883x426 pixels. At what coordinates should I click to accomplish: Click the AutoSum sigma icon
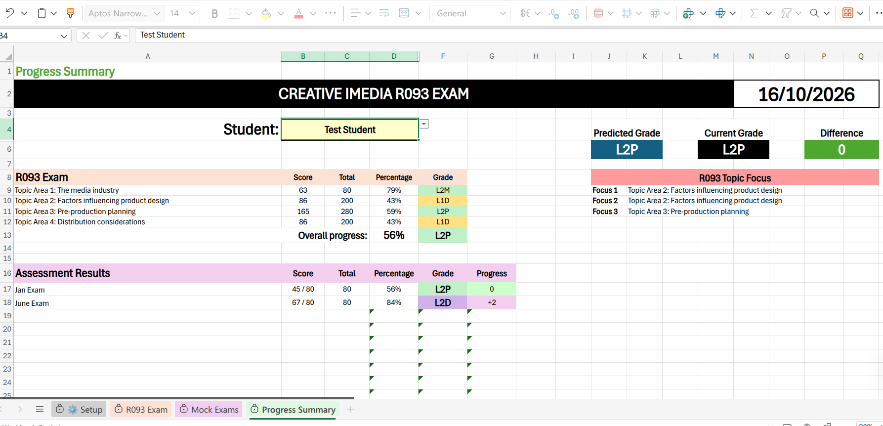tap(754, 13)
